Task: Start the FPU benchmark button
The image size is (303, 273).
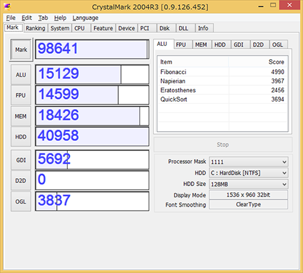Action: (21, 95)
